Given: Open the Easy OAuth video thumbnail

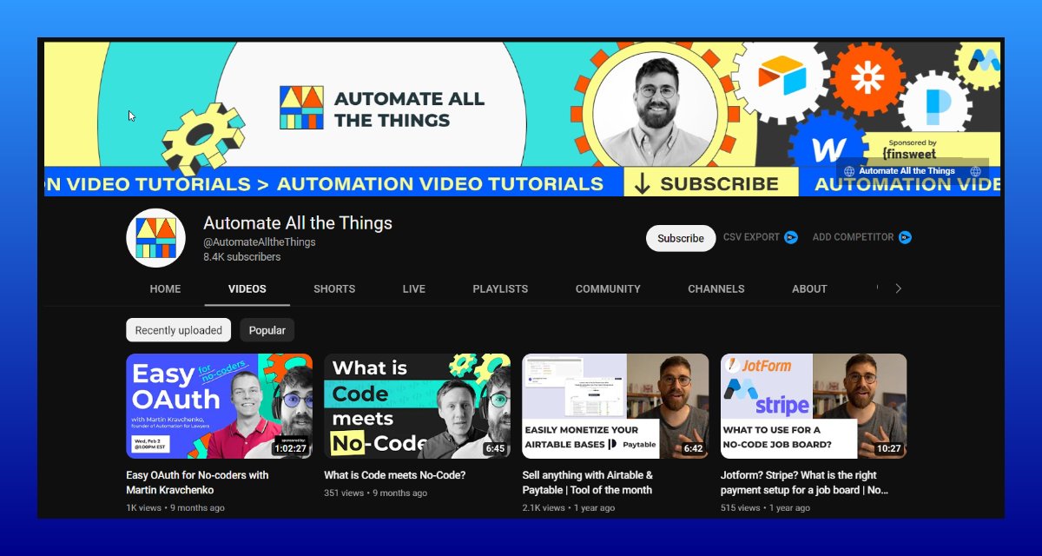Looking at the screenshot, I should (219, 406).
